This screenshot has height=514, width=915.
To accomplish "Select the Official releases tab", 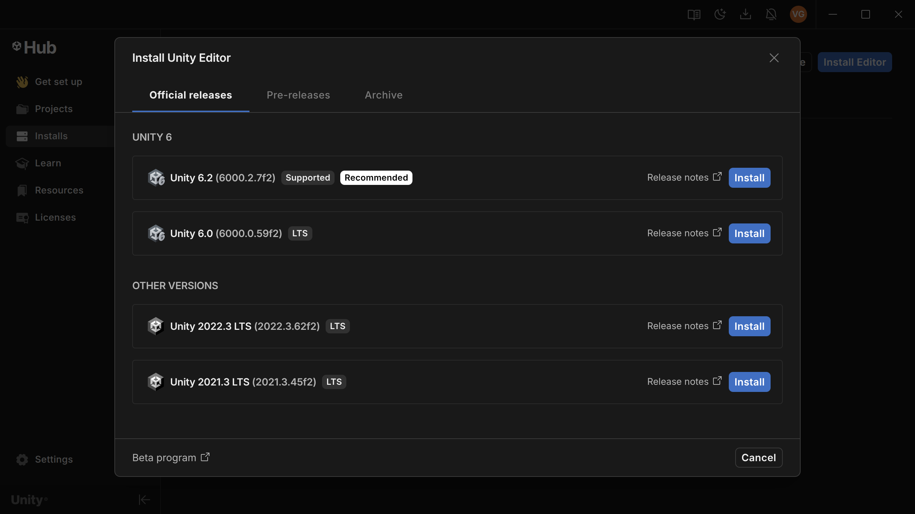I will pos(191,95).
